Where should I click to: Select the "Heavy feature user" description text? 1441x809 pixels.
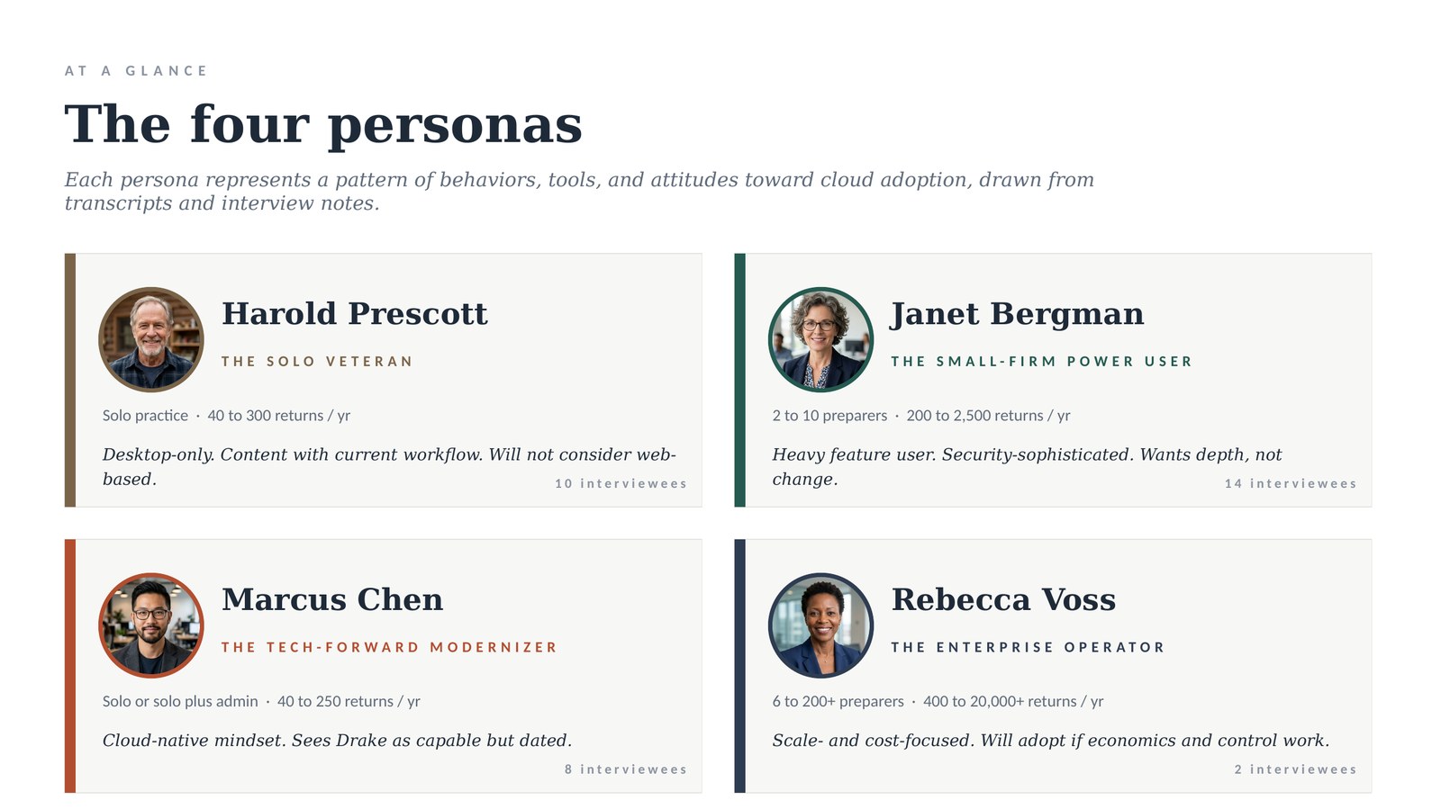tap(1026, 466)
